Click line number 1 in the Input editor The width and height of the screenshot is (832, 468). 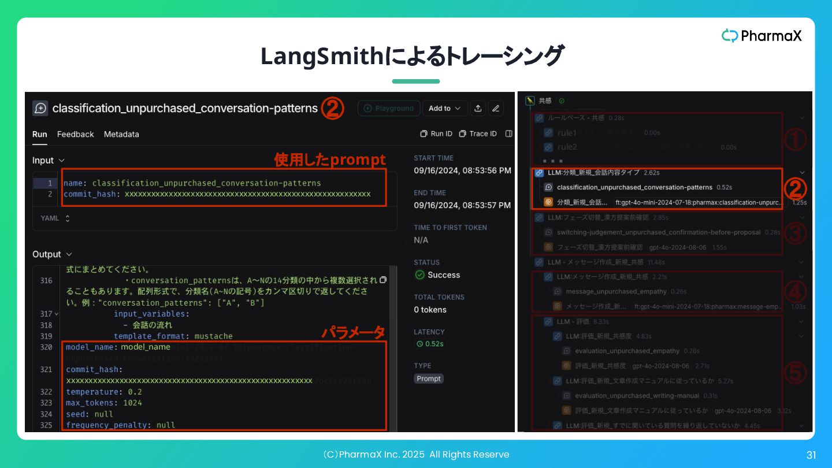click(50, 183)
